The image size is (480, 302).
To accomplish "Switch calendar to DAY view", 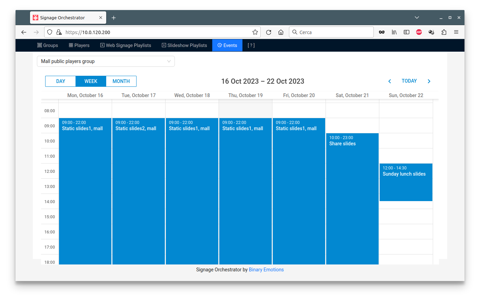I will click(x=60, y=81).
